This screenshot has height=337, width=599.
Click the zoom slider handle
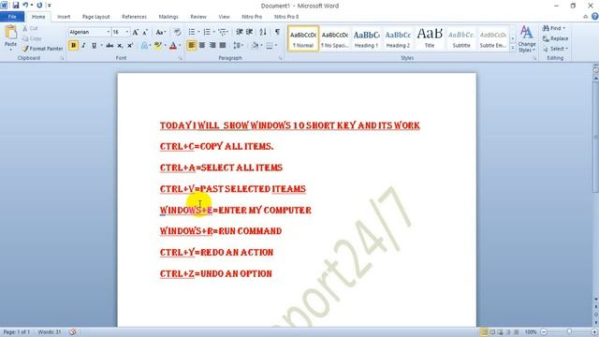[569, 332]
